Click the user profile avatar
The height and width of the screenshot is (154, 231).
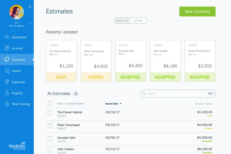point(17,12)
